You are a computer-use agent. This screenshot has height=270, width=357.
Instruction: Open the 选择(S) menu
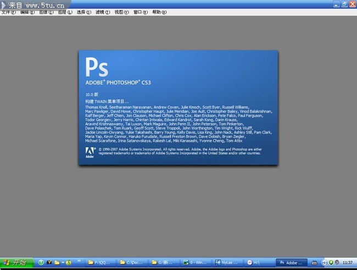pyautogui.click(x=84, y=12)
